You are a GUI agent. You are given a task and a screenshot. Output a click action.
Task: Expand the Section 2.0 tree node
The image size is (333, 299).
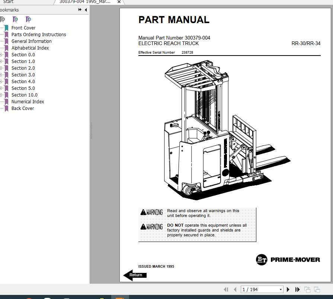(x=1, y=68)
